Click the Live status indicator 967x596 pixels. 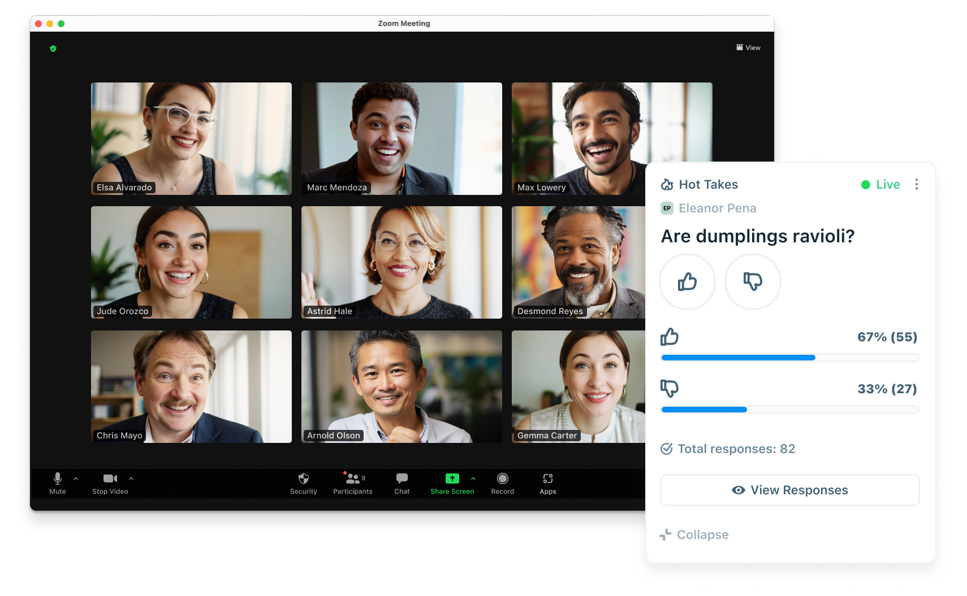(x=880, y=185)
